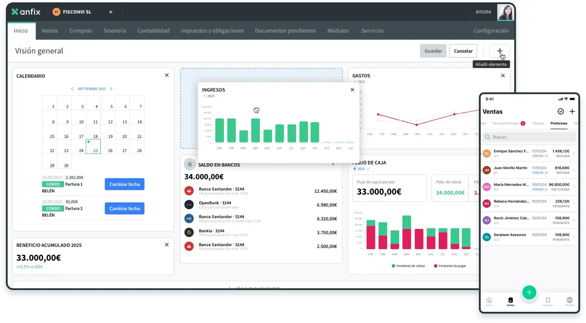
Task: Close the Ingresos widget
Action: pyautogui.click(x=352, y=90)
